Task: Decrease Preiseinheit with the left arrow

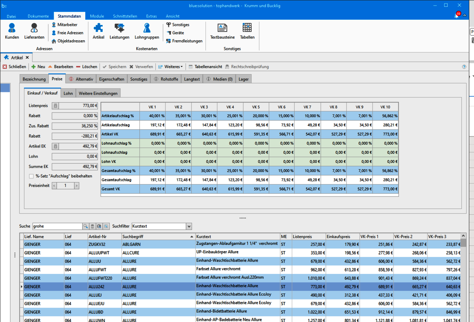Action: 55,186
